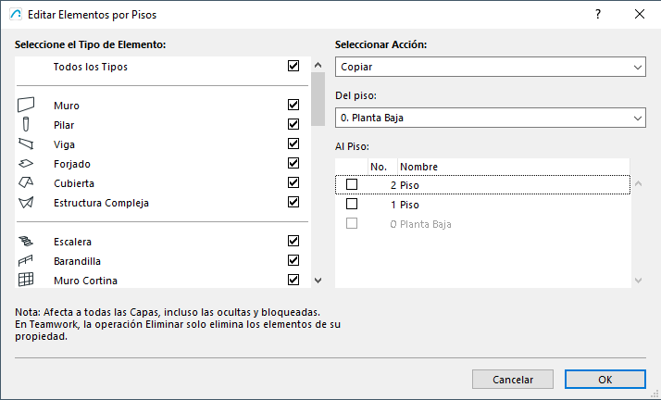Click the Escalera stair icon
The image size is (661, 400).
(26, 241)
